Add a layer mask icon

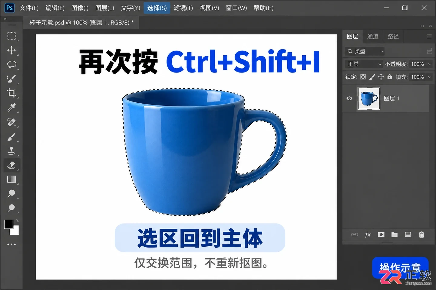click(381, 235)
